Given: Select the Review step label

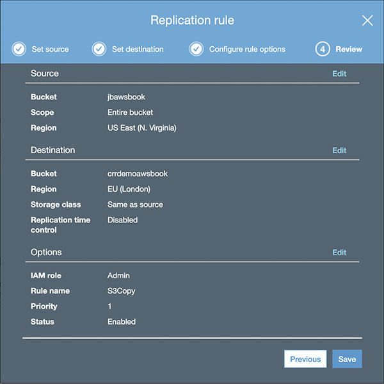Looking at the screenshot, I should [x=348, y=49].
